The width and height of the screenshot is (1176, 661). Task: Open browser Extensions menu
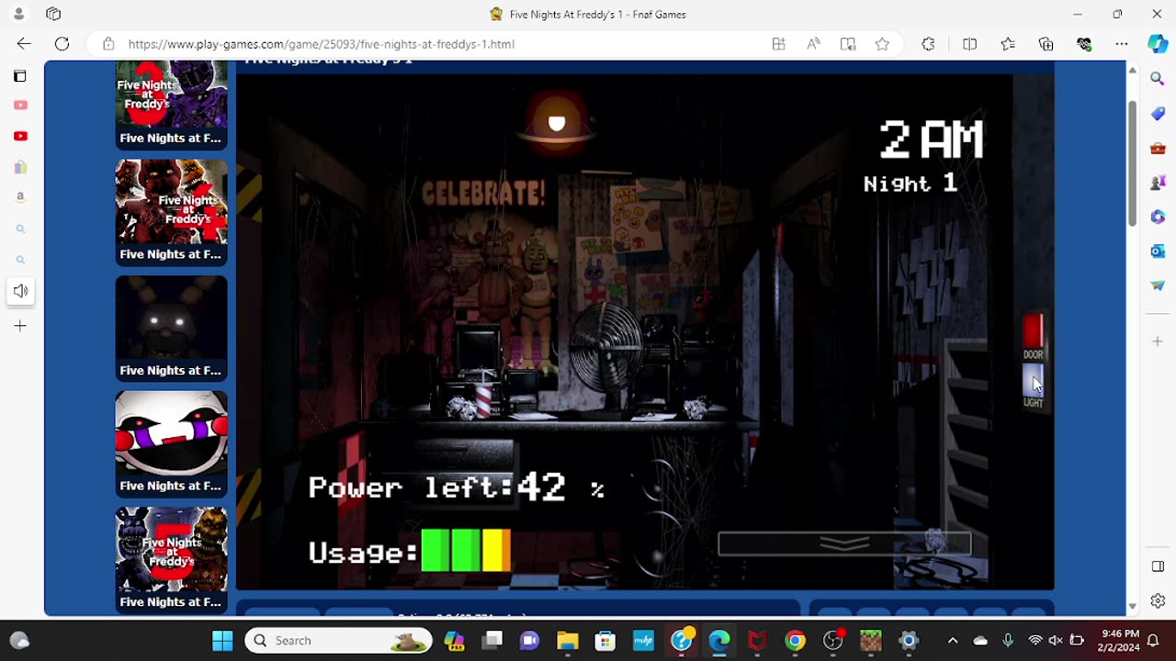(928, 44)
